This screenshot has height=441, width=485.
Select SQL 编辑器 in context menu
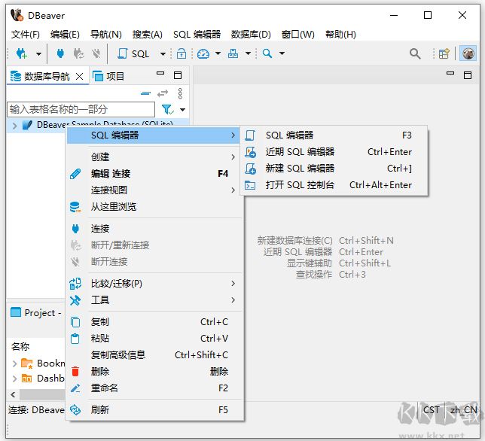pos(153,135)
